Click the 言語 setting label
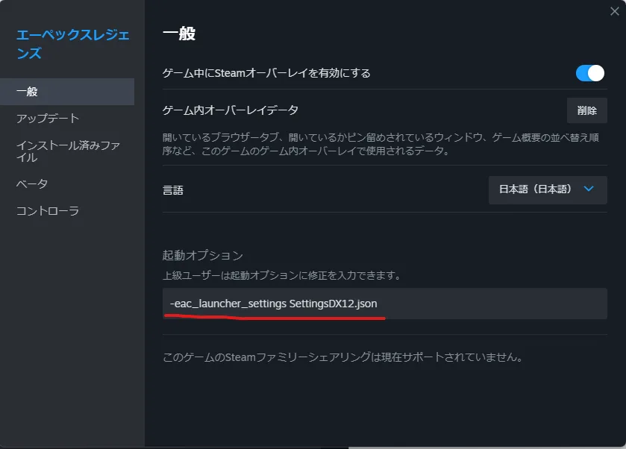626x449 pixels. [x=173, y=190]
